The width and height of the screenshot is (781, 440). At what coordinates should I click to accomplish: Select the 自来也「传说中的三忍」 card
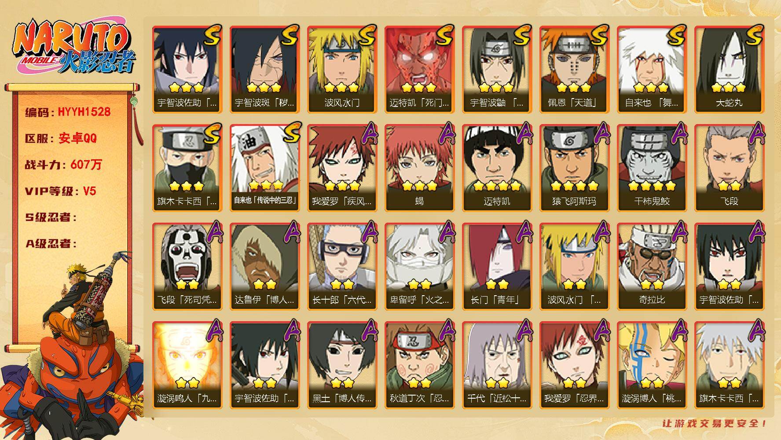(264, 168)
